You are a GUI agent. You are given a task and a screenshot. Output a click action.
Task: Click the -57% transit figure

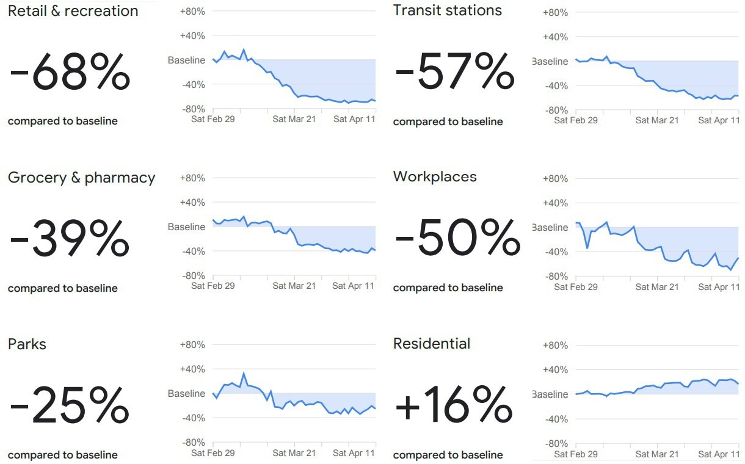(x=455, y=73)
